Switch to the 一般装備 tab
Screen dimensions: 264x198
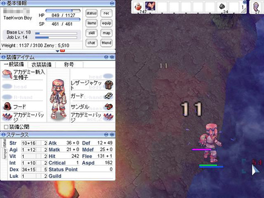[x=14, y=64]
